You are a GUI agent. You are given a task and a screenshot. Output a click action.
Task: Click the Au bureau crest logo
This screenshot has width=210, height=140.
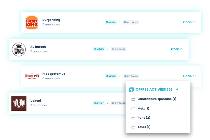point(19,49)
